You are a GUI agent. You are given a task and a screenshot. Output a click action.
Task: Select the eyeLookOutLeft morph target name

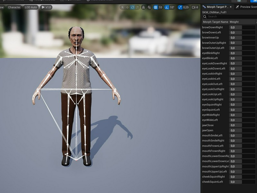[x=212, y=84]
